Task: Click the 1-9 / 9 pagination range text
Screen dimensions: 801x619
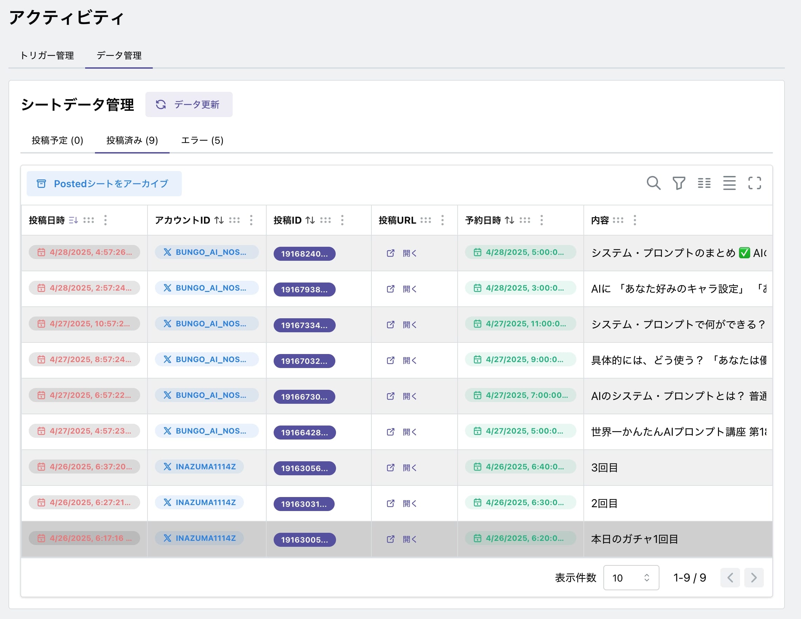Action: click(690, 578)
